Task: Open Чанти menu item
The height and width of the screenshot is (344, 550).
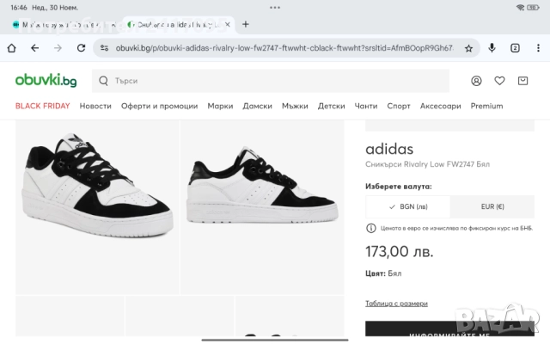Action: [x=366, y=106]
